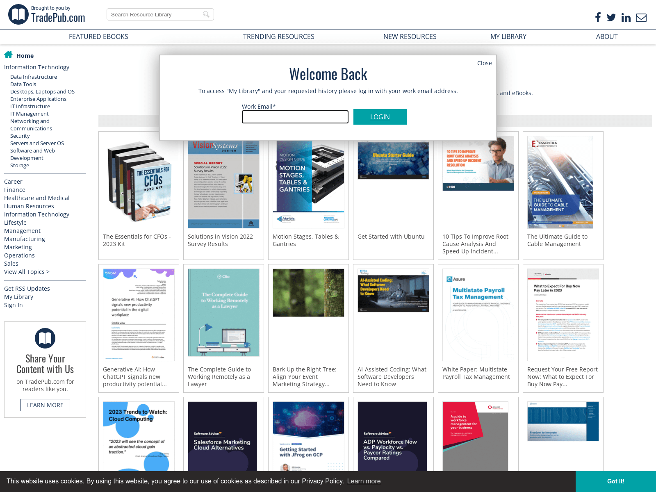Open Networking and Communications category
The width and height of the screenshot is (656, 492).
pos(31,125)
